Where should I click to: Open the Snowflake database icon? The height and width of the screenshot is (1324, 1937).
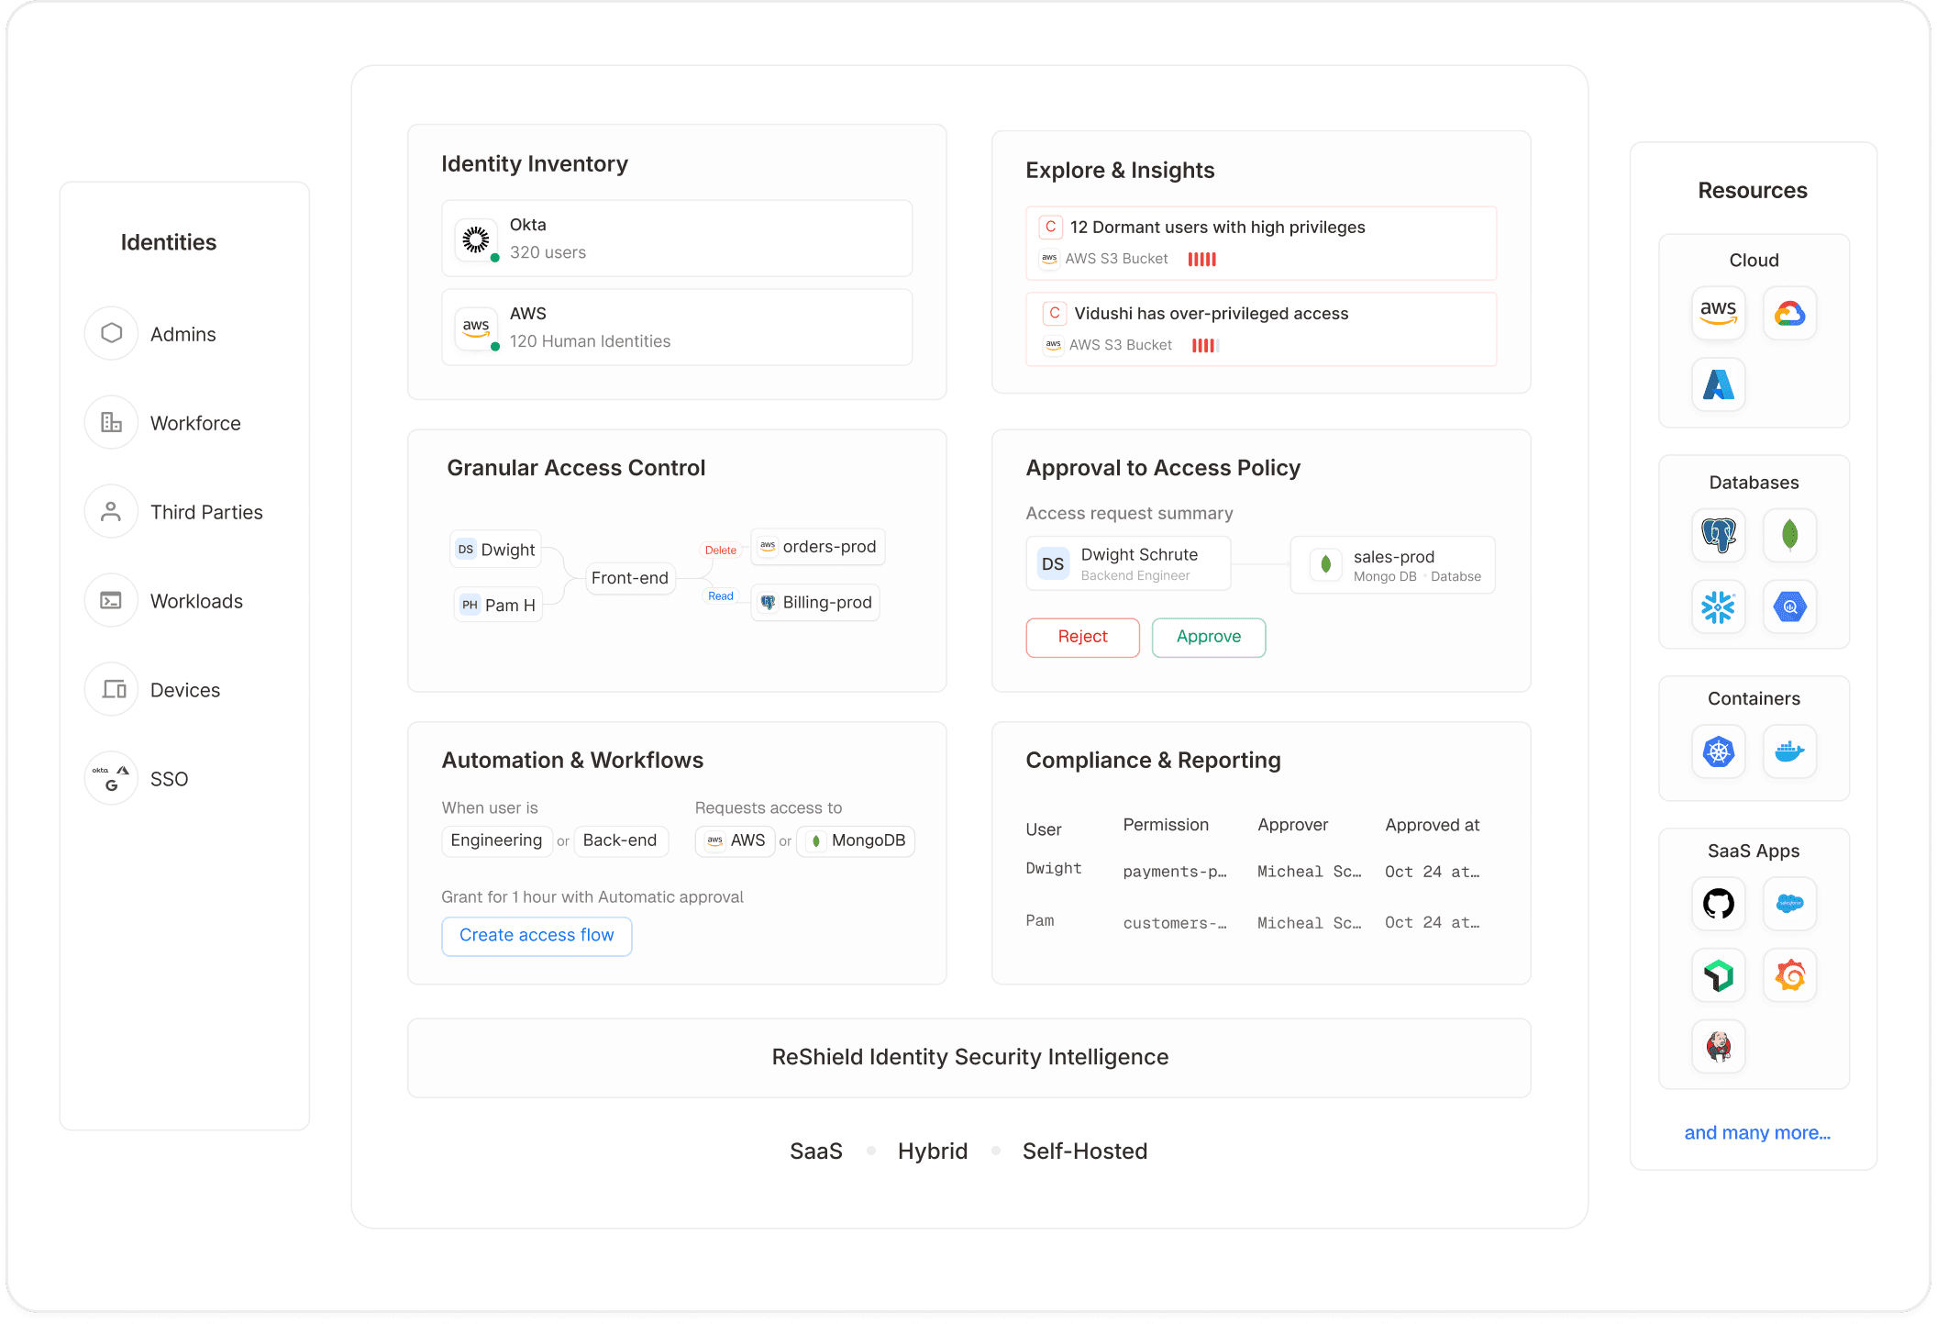pos(1718,606)
